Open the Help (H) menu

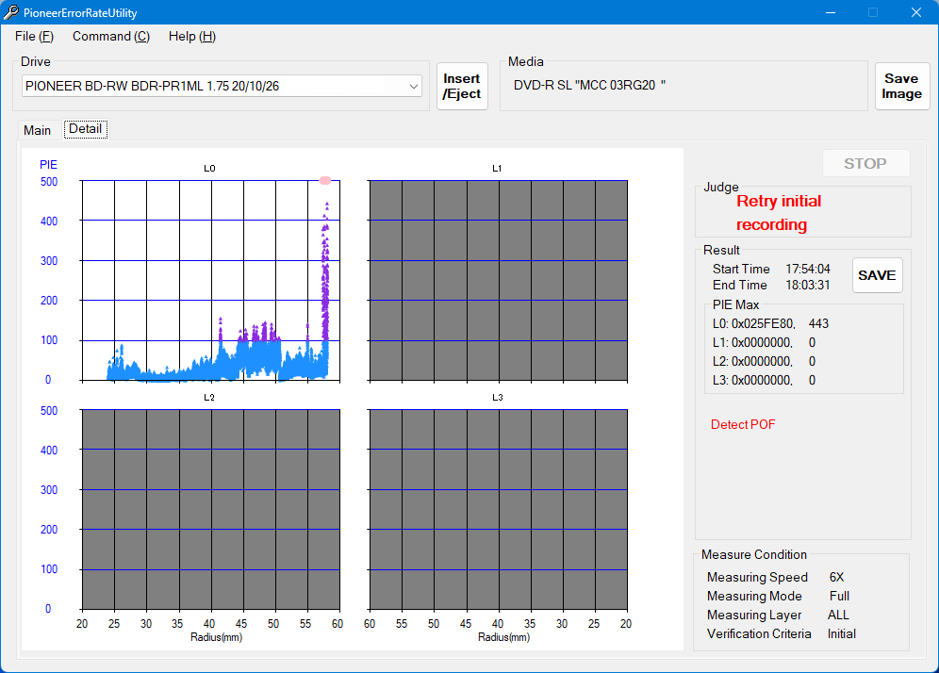click(x=191, y=37)
